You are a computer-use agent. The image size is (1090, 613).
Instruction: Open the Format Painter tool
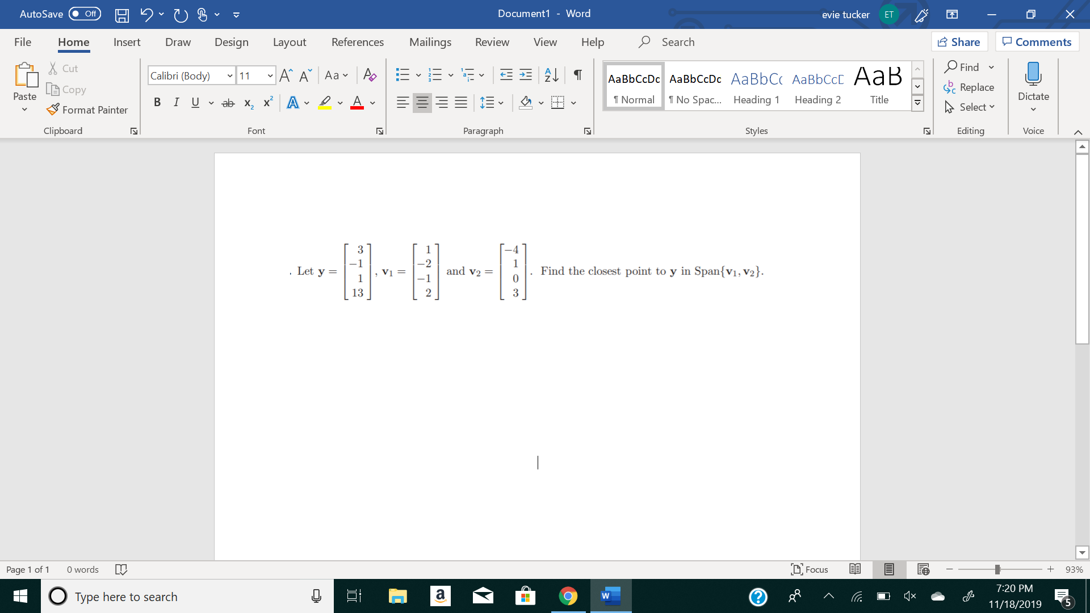[86, 110]
